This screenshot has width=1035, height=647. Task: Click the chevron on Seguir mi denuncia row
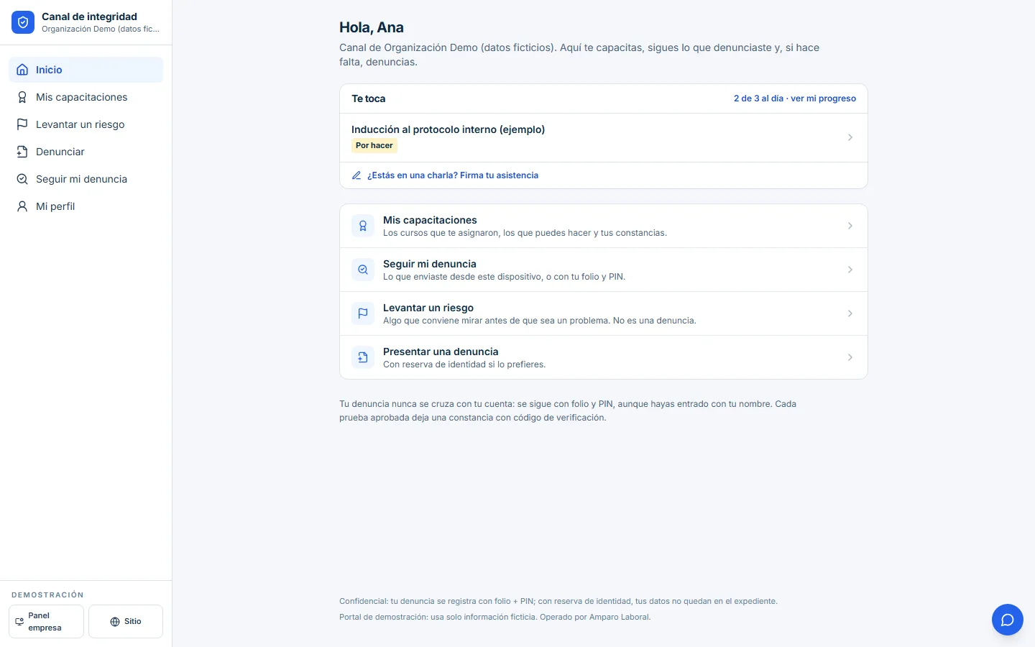[850, 270]
